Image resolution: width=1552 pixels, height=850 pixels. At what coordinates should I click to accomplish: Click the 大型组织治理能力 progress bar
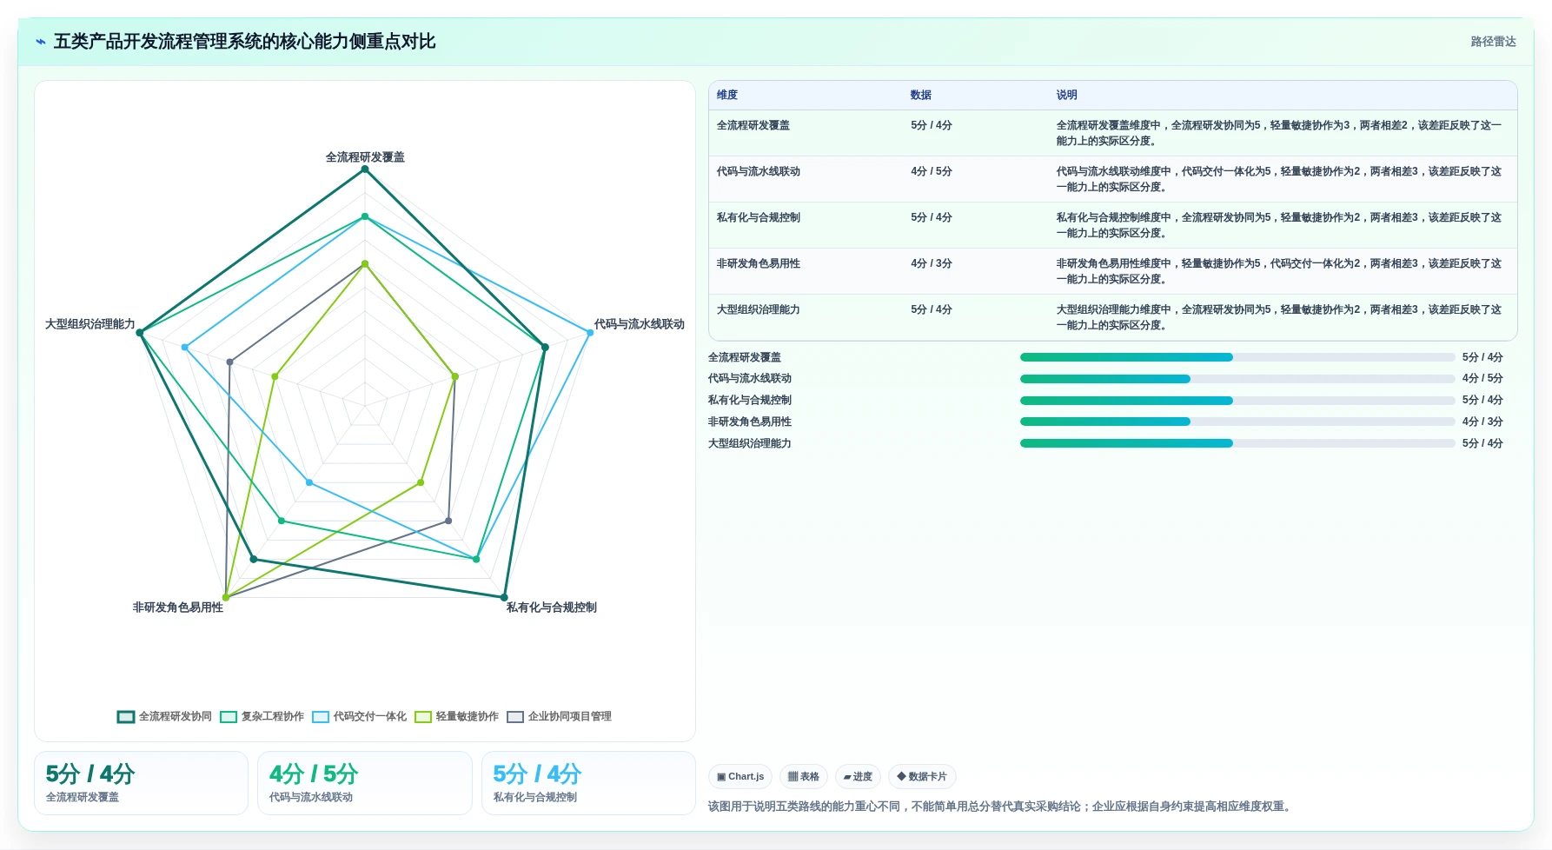[x=1237, y=443]
